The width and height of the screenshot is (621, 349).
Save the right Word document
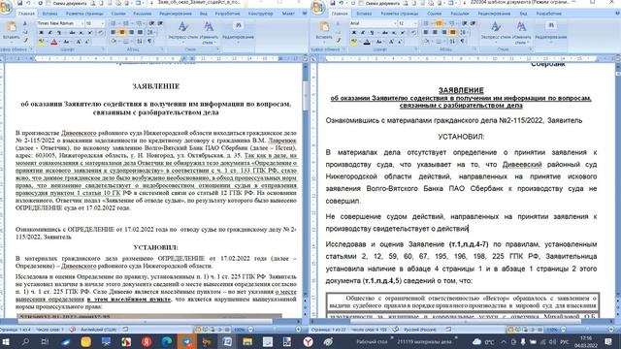click(333, 3)
